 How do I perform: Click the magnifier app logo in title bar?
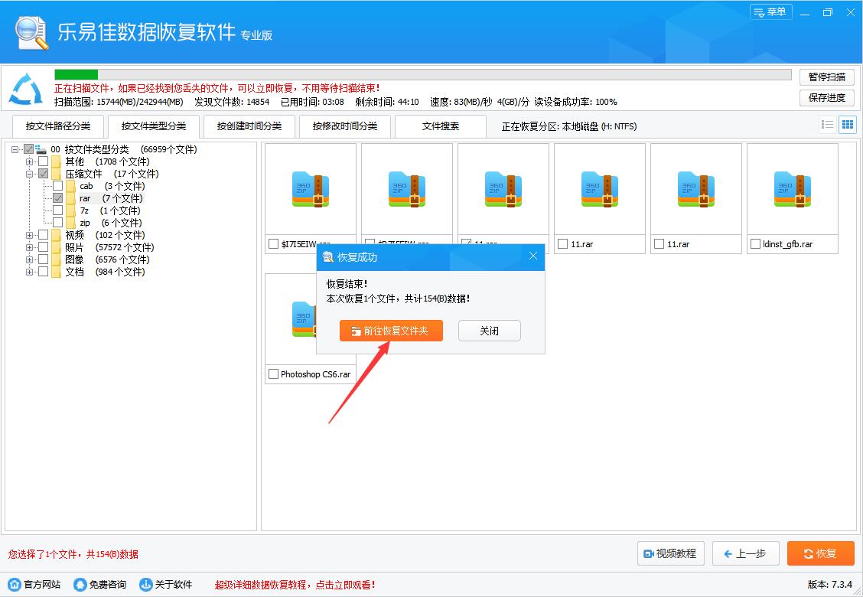32,32
